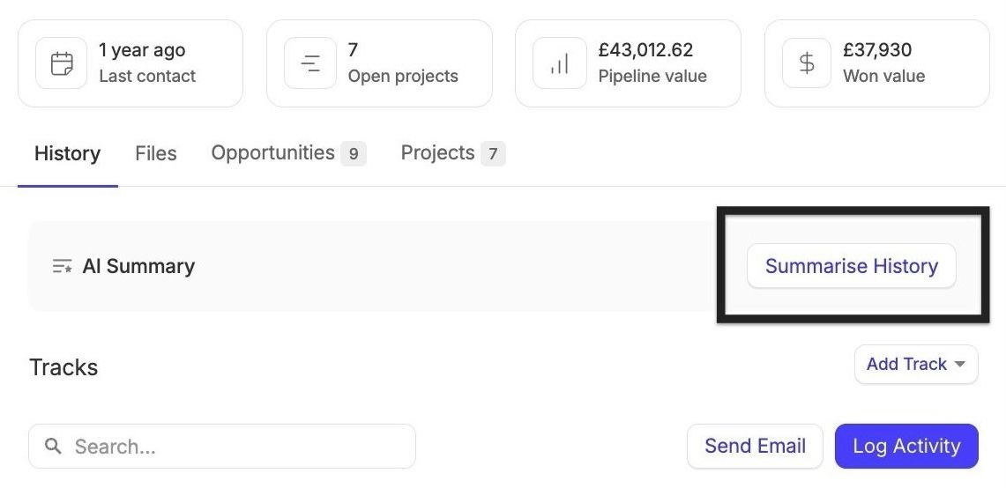This screenshot has width=1006, height=488.
Task: Switch to the Files tab
Action: pos(156,153)
